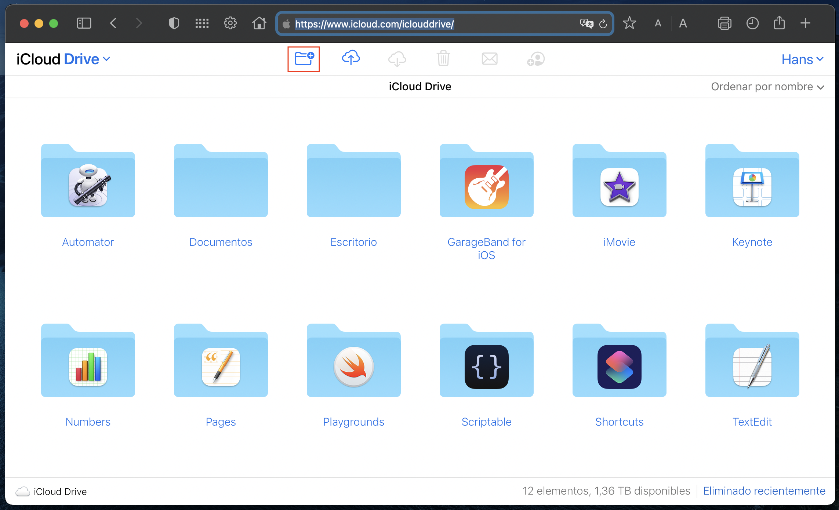839x510 pixels.
Task: Click the add people share icon
Action: pos(536,59)
